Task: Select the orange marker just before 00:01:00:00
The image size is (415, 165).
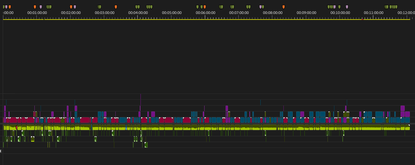Action: coord(35,7)
